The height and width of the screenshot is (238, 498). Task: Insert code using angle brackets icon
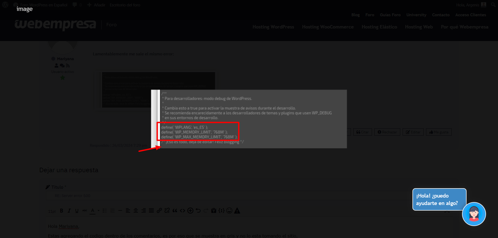(183, 211)
